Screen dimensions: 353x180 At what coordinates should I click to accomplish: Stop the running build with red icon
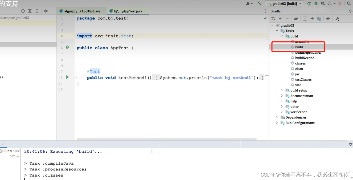click(x=340, y=3)
